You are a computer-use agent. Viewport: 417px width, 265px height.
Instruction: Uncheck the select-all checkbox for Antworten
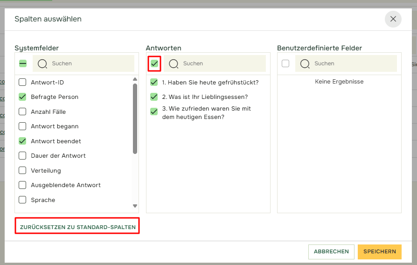pos(154,63)
